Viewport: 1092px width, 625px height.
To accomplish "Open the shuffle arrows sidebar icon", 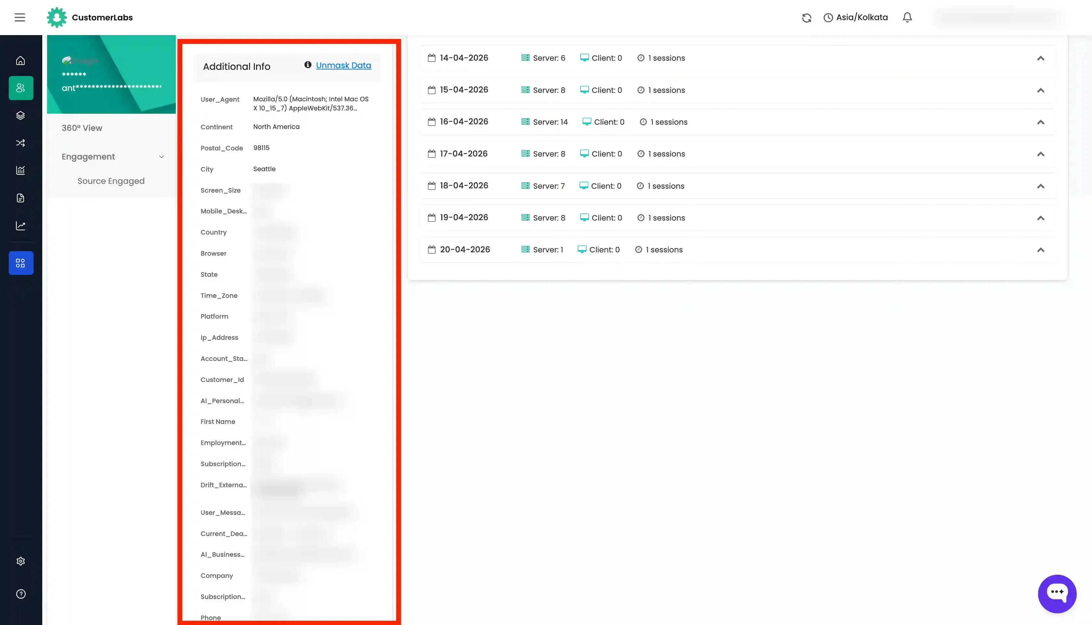I will point(20,143).
